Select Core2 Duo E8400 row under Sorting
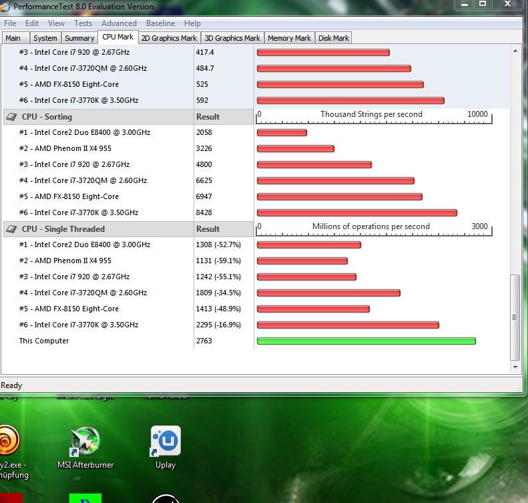Image resolution: width=528 pixels, height=503 pixels. click(x=256, y=132)
